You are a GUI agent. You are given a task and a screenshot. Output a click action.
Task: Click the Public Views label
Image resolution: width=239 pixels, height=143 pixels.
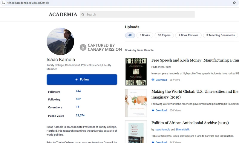[x=56, y=116]
